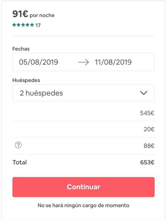Screen dimensions: 166x220
Task: Click the Total 653€ row
Action: pos(83,162)
